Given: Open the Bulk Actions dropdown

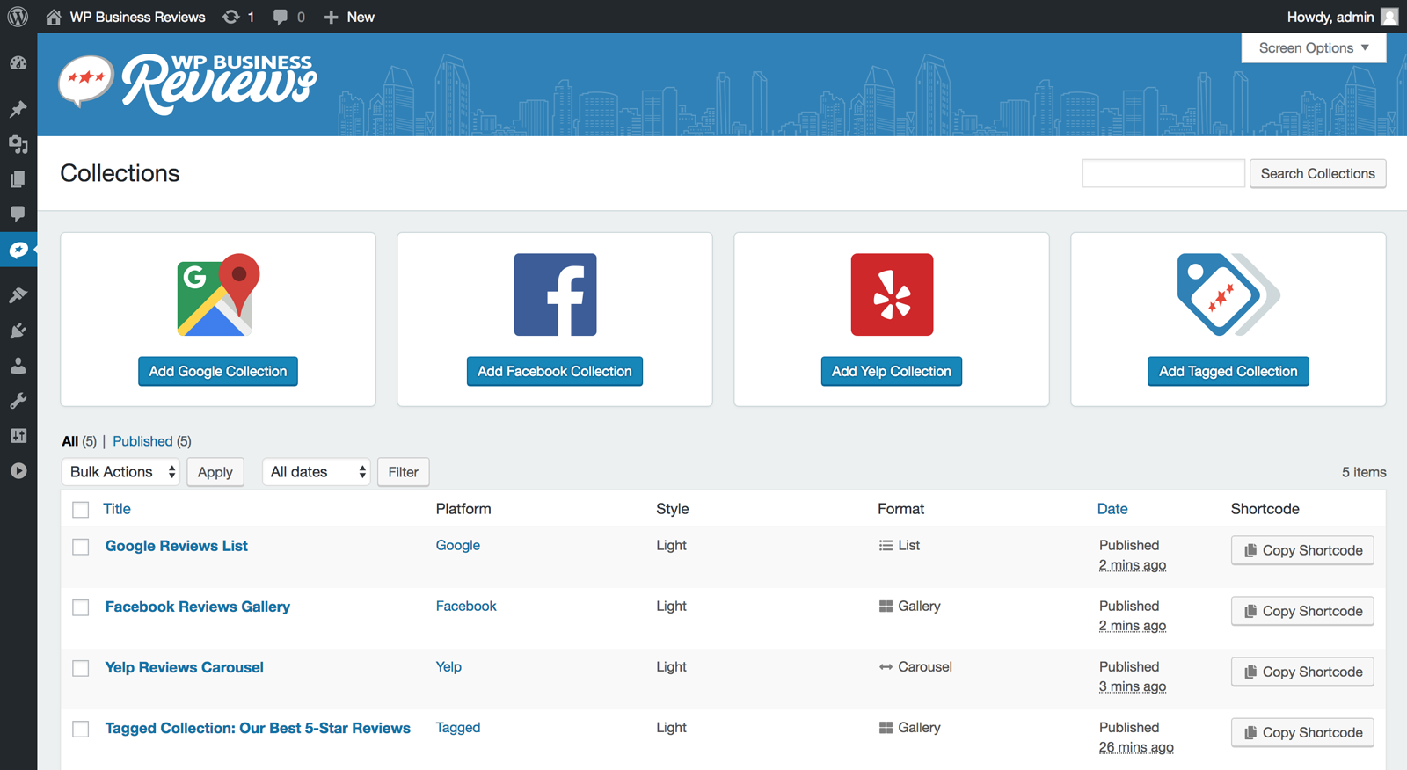Looking at the screenshot, I should tap(120, 472).
